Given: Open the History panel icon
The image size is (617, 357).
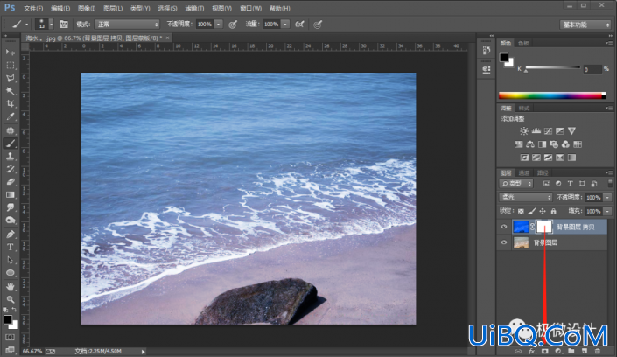Looking at the screenshot, I should [x=487, y=51].
